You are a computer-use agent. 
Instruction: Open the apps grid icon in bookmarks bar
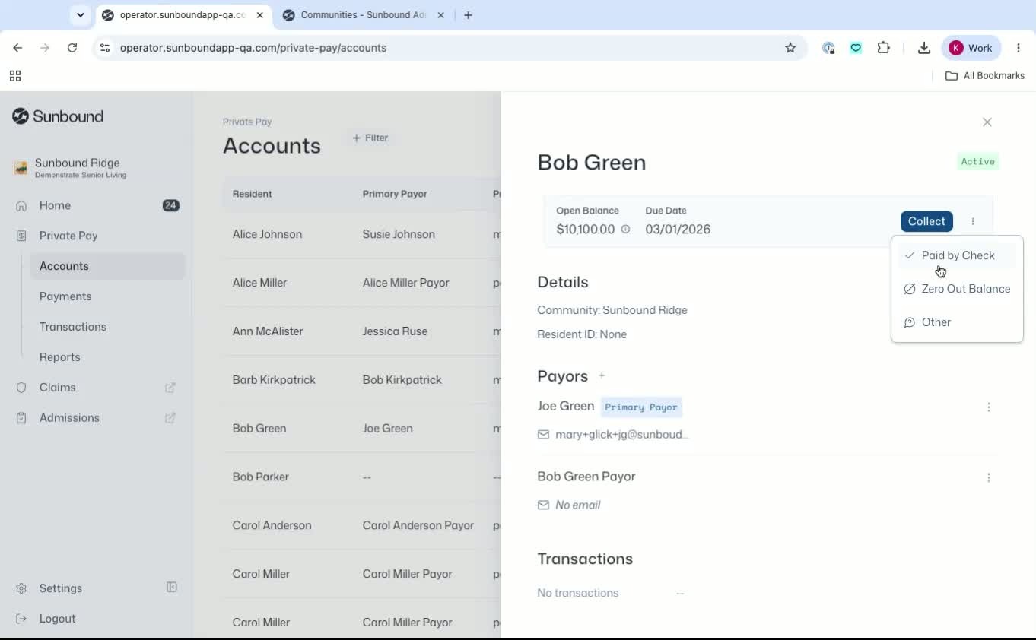[x=15, y=75]
